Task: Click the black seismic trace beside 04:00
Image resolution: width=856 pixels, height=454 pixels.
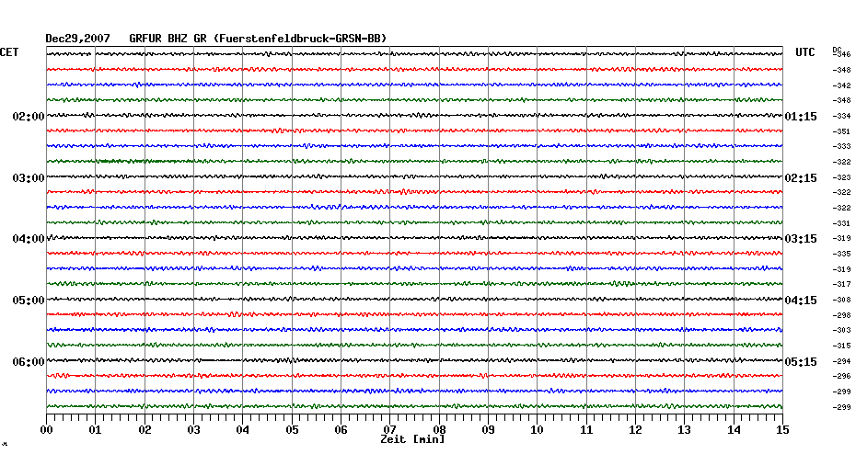Action: click(x=414, y=238)
